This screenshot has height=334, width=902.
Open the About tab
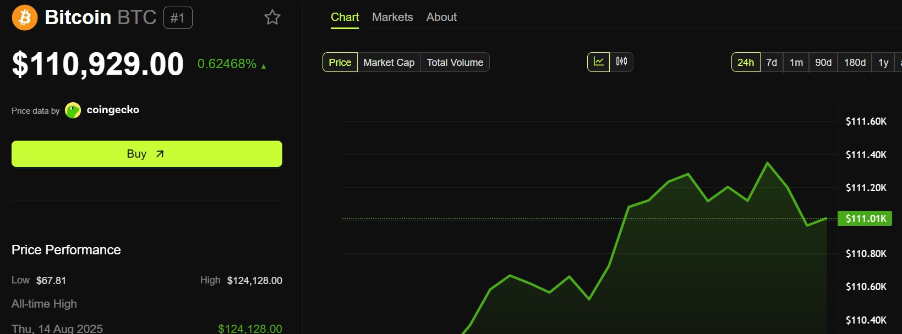point(441,17)
